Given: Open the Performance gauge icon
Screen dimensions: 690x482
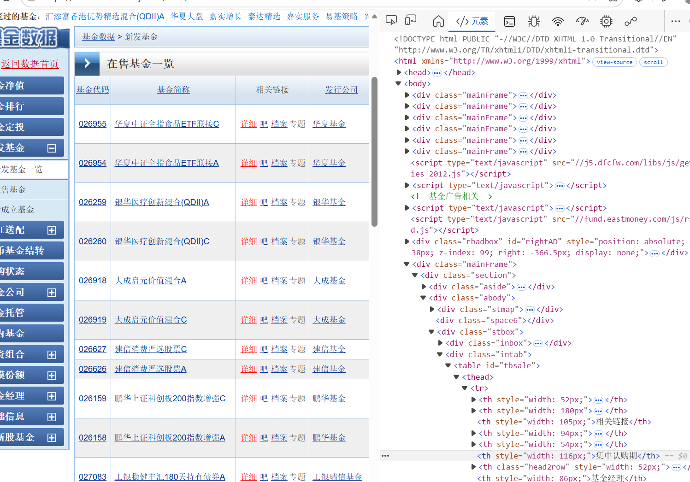Looking at the screenshot, I should click(582, 21).
